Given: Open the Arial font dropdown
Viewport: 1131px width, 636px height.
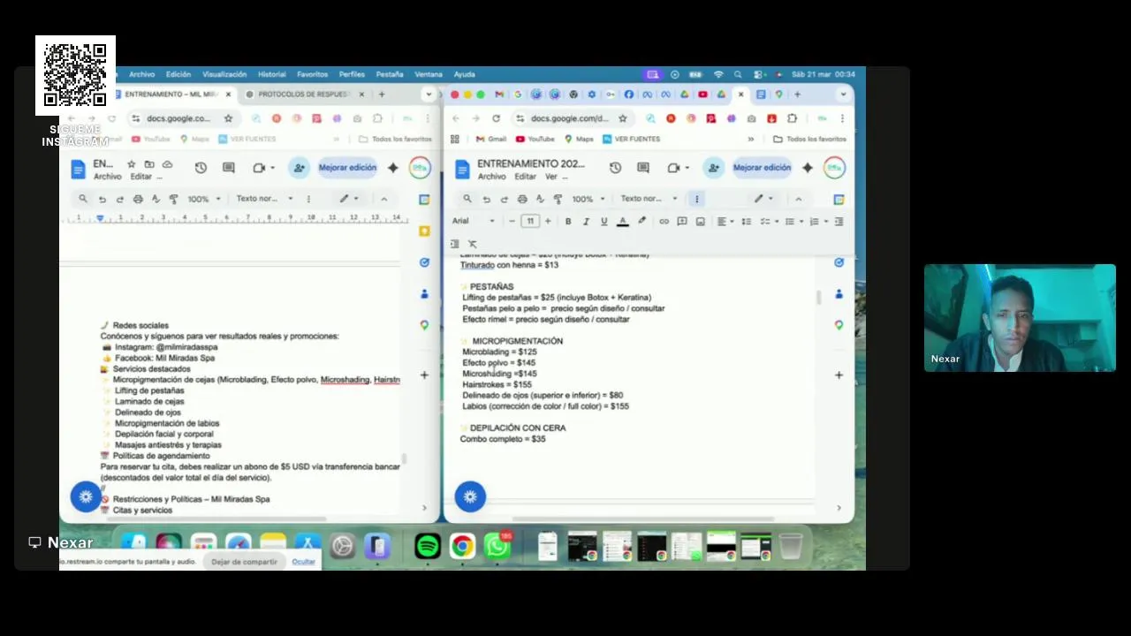Looking at the screenshot, I should click(x=473, y=222).
